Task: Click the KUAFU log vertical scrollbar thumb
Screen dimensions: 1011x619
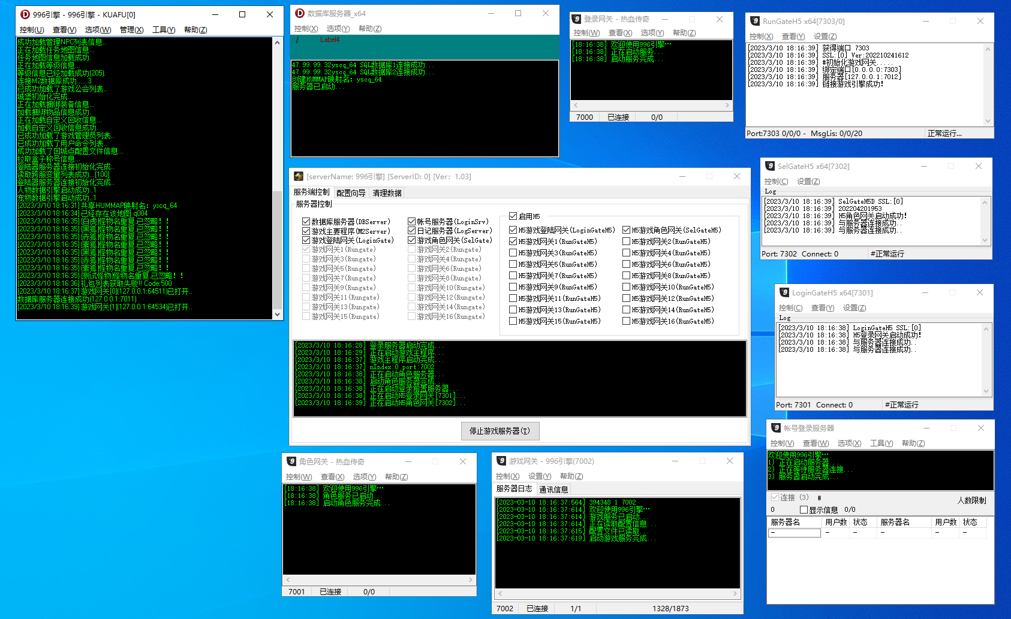Action: tap(277, 249)
